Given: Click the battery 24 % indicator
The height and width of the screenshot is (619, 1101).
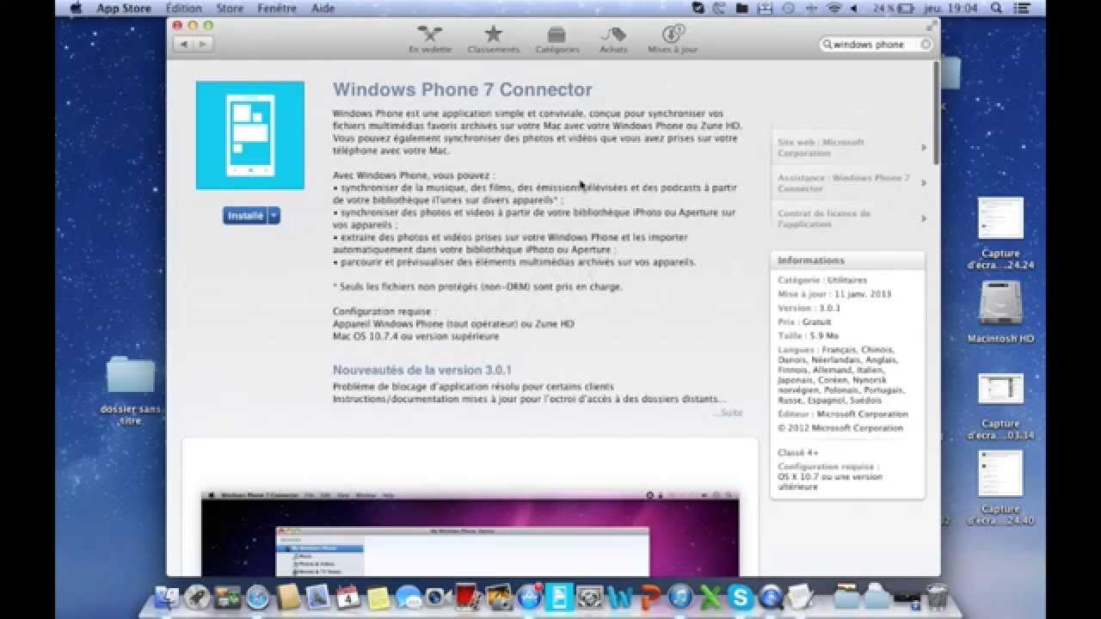Looking at the screenshot, I should pyautogui.click(x=893, y=8).
